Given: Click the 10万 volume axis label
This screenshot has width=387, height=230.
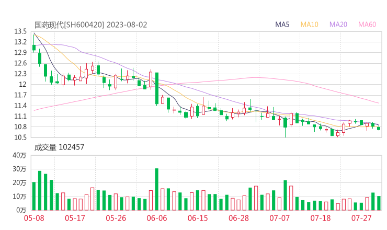Looking at the screenshot, I should pos(19,197).
